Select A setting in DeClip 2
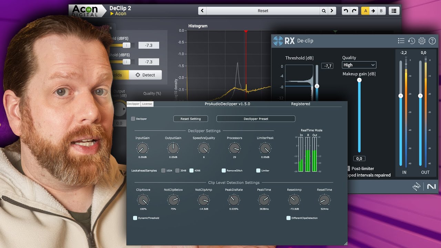441x248 pixels. (365, 11)
